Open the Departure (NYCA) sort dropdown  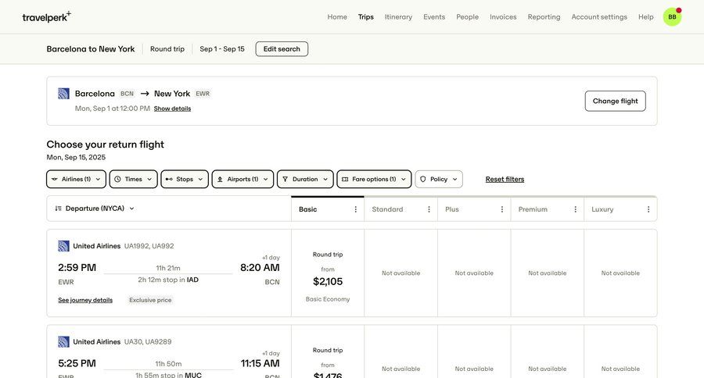coord(95,209)
